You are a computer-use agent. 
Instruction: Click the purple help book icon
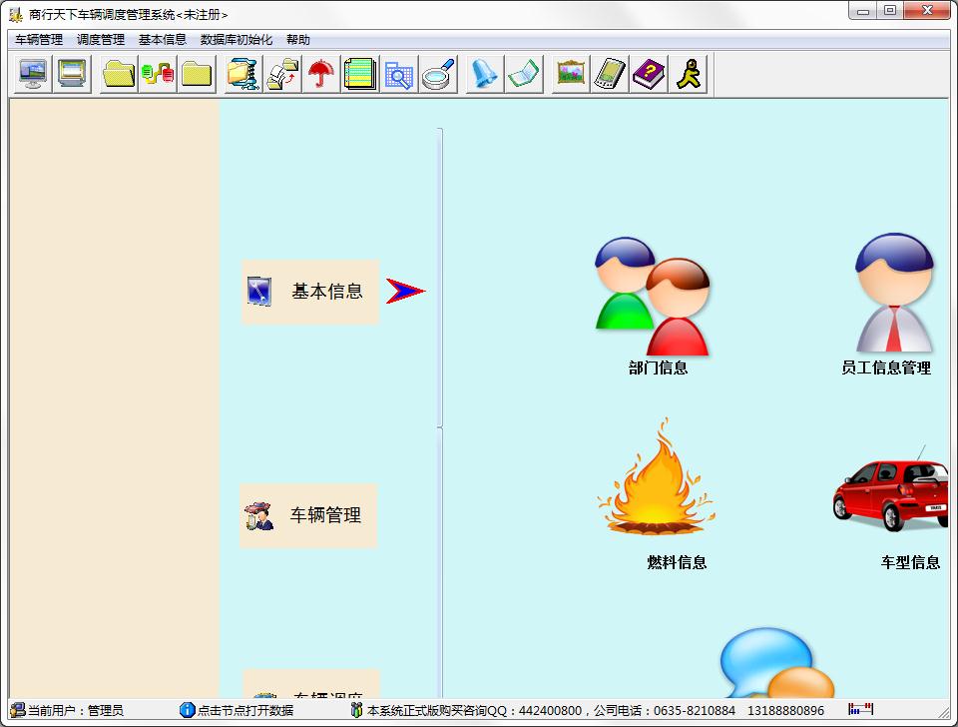[649, 74]
